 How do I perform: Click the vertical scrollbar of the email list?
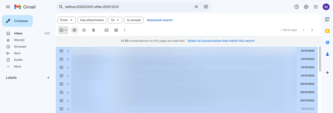pyautogui.click(x=320, y=59)
